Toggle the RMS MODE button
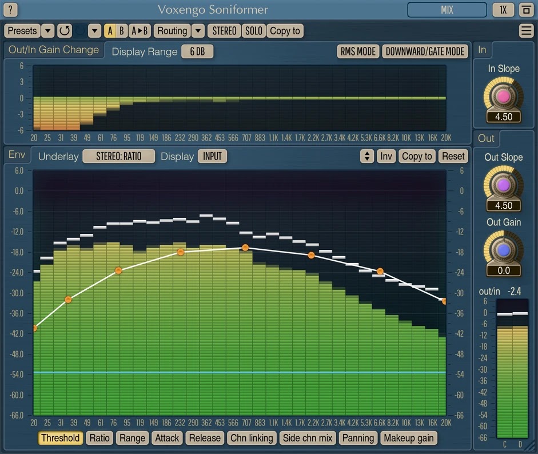Viewport: 538px width, 454px height. point(358,51)
